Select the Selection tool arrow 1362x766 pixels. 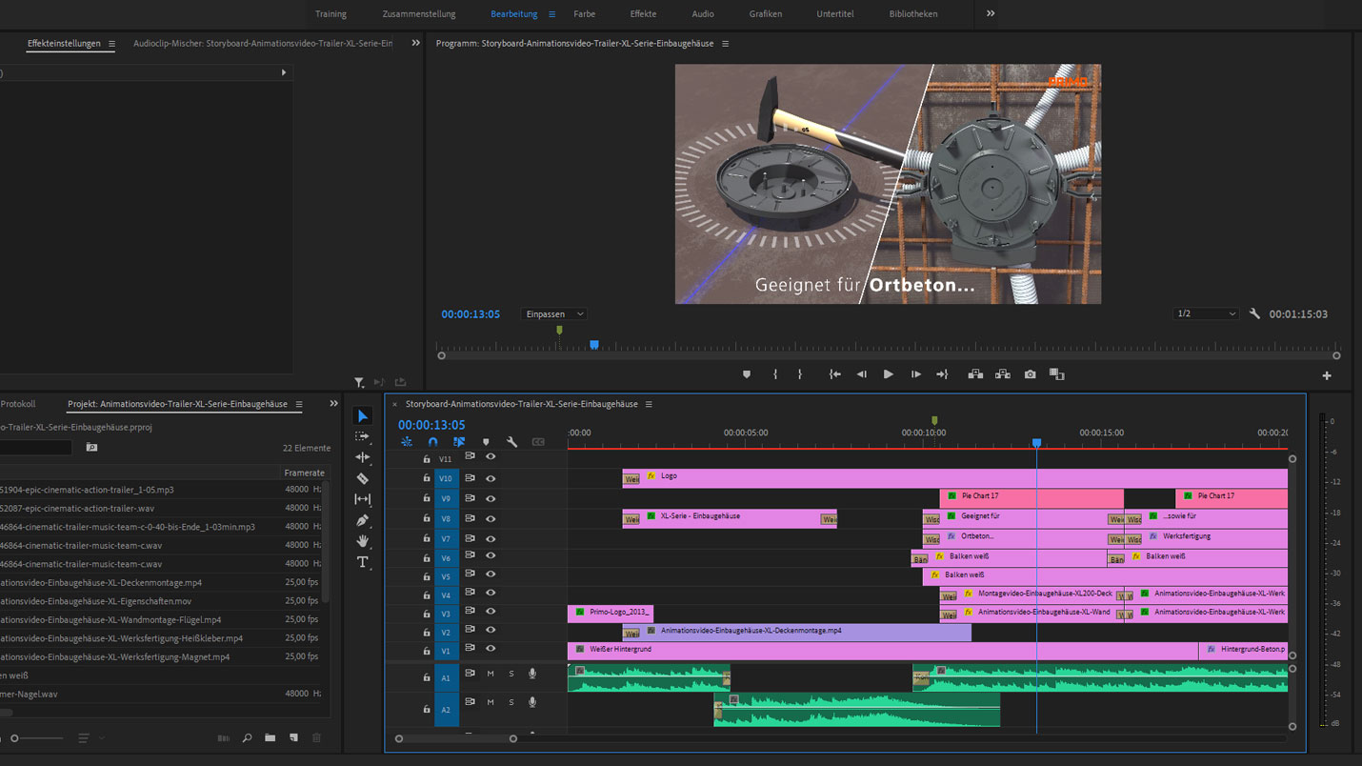pos(363,416)
